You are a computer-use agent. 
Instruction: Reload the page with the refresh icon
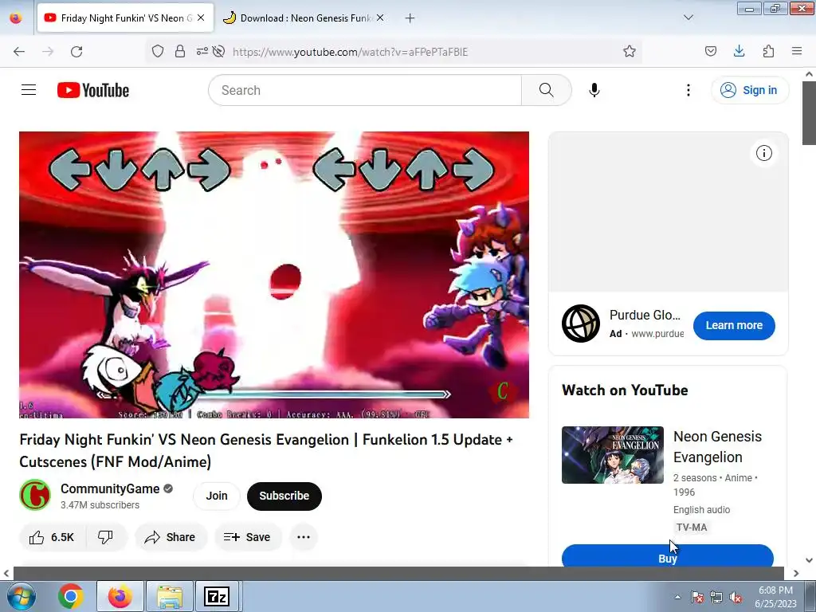(x=76, y=52)
